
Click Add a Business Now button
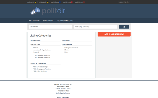click(114, 34)
